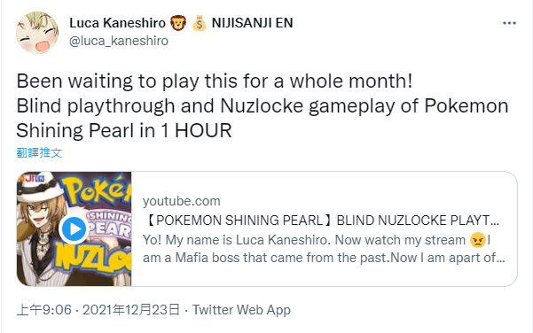
Task: Click the angry face emoji in description
Action: click(478, 240)
